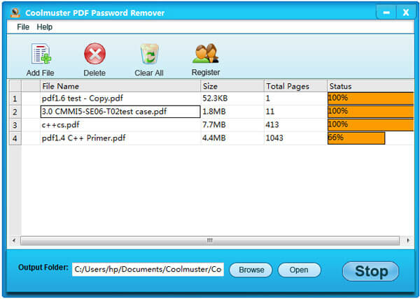Open the File menu
420x299 pixels.
coord(23,27)
